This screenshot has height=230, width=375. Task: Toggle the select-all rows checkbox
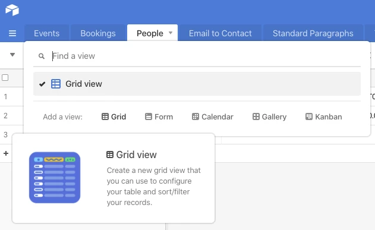(5, 78)
